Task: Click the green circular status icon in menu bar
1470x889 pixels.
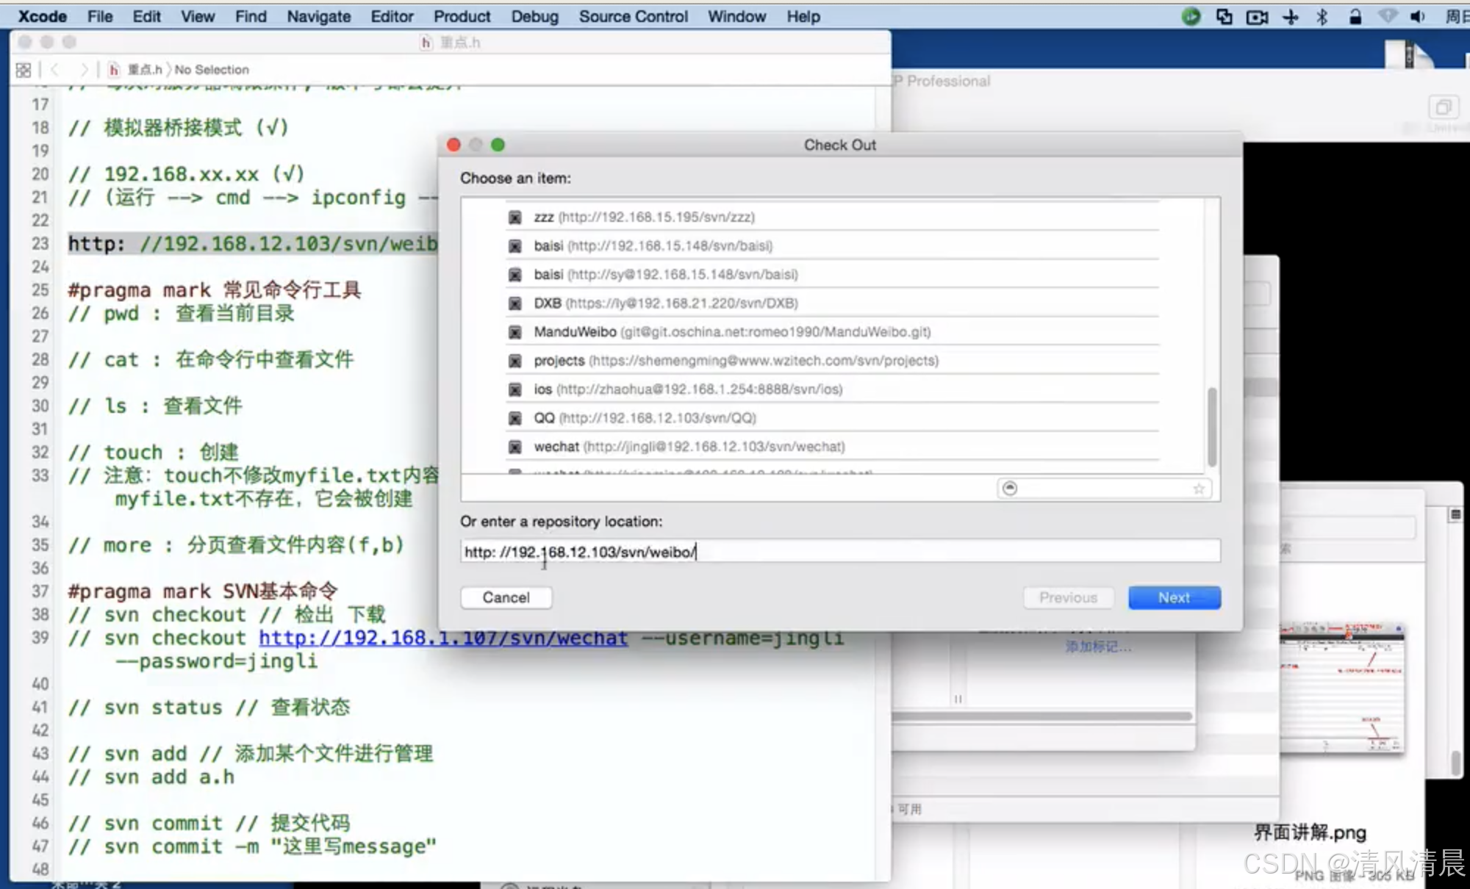Action: click(x=1191, y=16)
